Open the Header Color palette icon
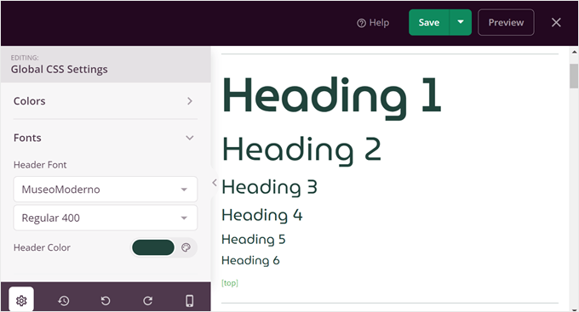The image size is (579, 312). coord(186,247)
